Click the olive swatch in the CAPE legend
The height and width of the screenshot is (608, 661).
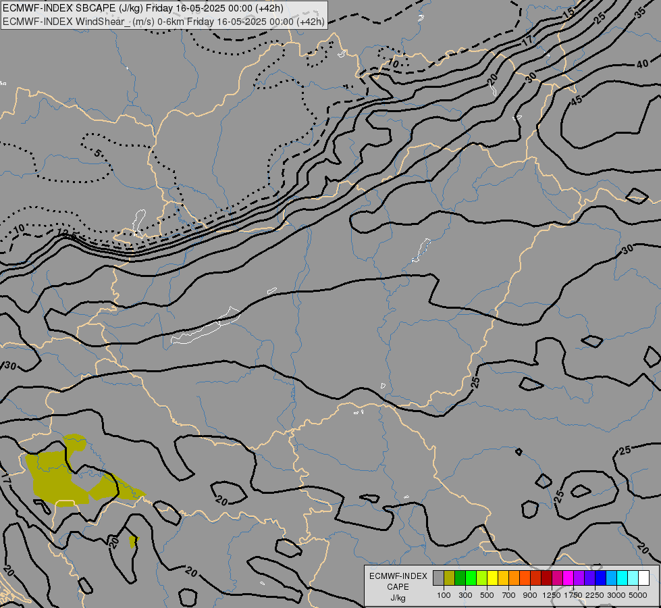click(x=450, y=578)
